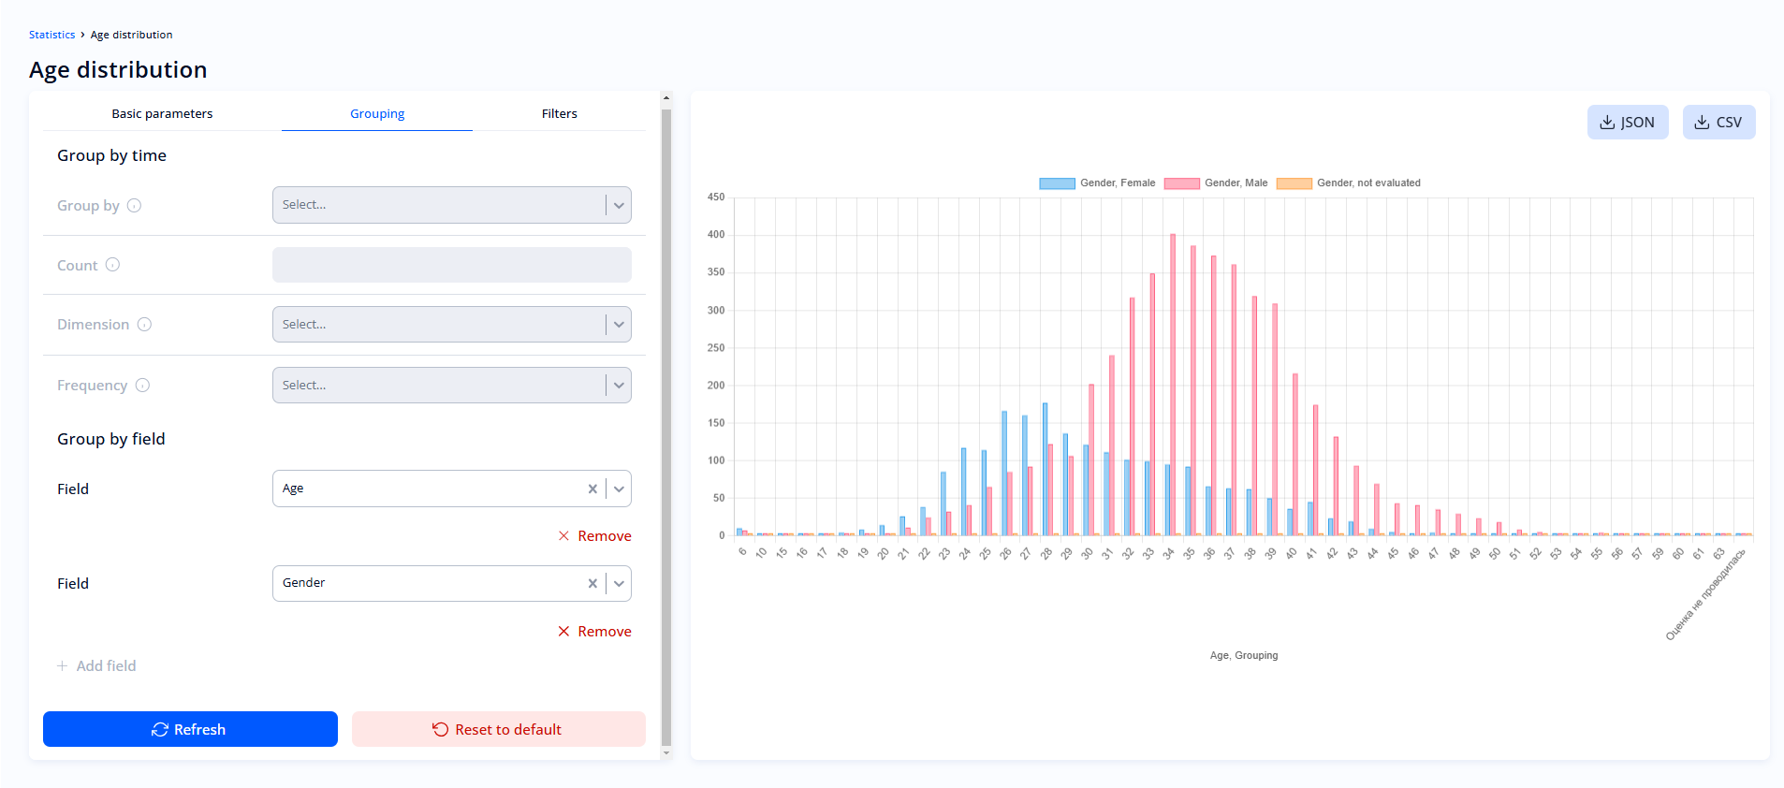Open the Gender field dropdown arrow
Viewport: 1784px width, 788px height.
(619, 583)
